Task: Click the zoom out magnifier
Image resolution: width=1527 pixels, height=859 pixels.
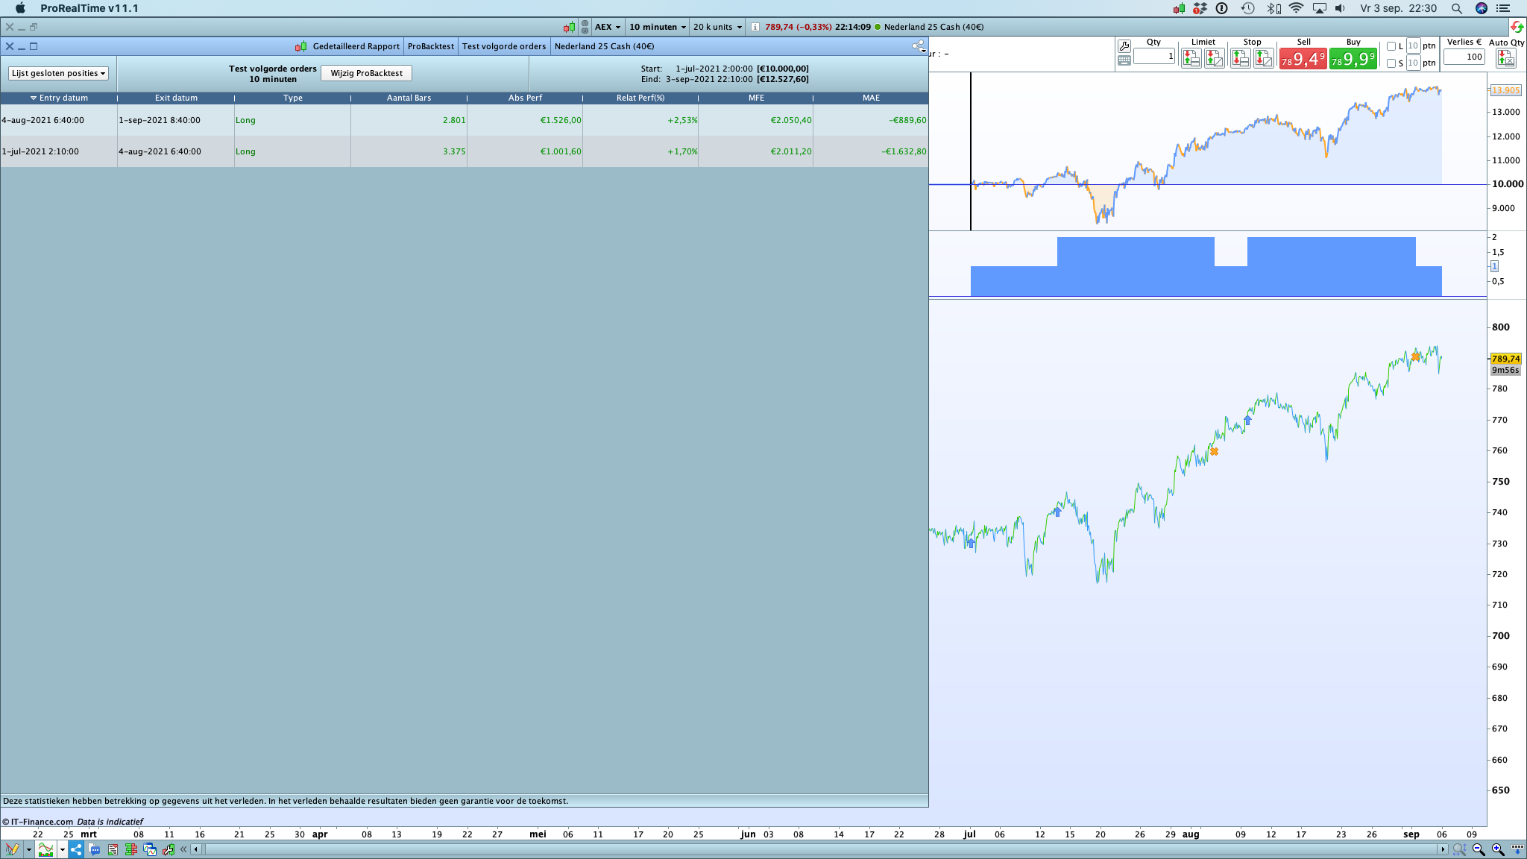Action: (x=1479, y=849)
